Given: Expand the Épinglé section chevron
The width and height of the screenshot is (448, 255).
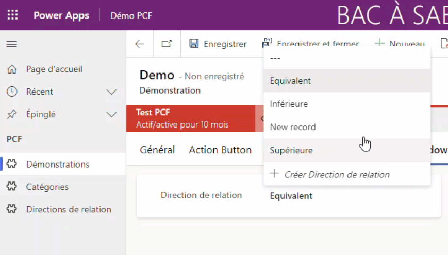Looking at the screenshot, I should (x=111, y=115).
